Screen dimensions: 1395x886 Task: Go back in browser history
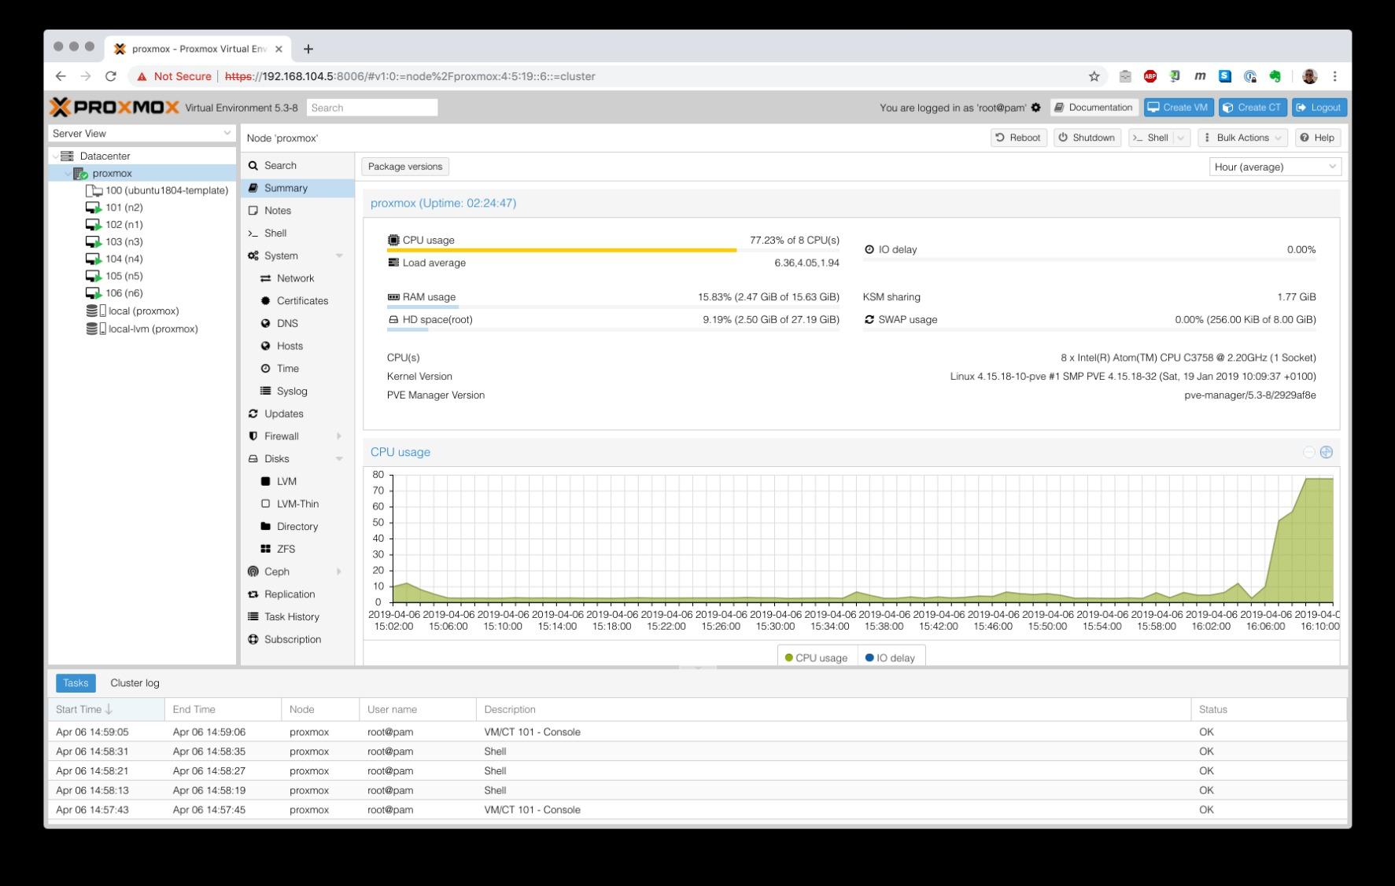point(61,76)
